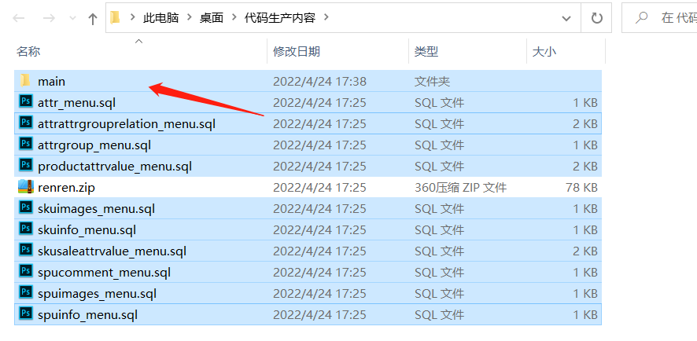Select attr_menu.sql file name

coord(77,103)
